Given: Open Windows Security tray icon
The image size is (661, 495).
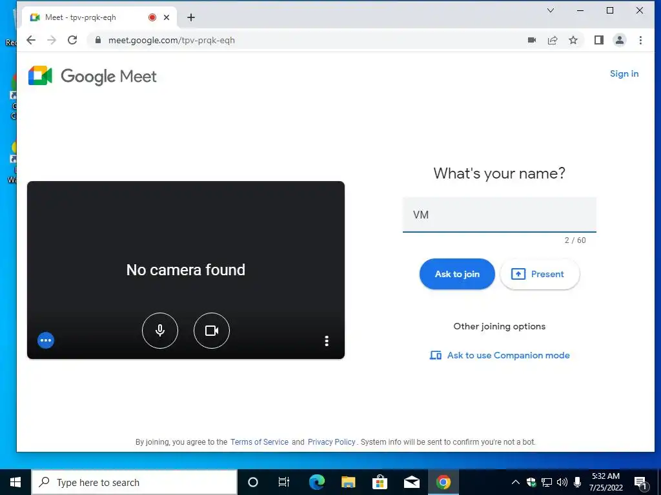Looking at the screenshot, I should tap(531, 482).
